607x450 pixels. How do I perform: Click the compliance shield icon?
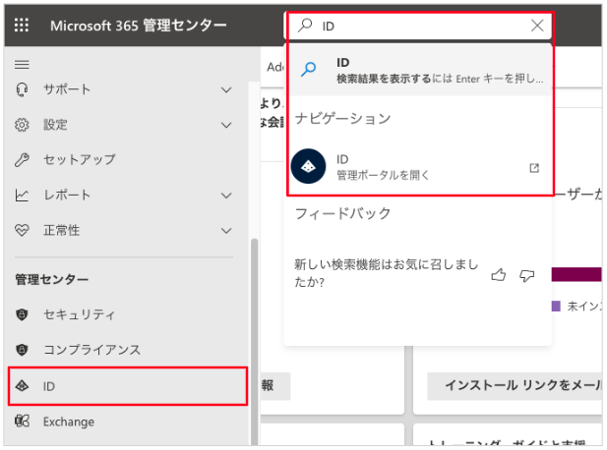click(22, 350)
